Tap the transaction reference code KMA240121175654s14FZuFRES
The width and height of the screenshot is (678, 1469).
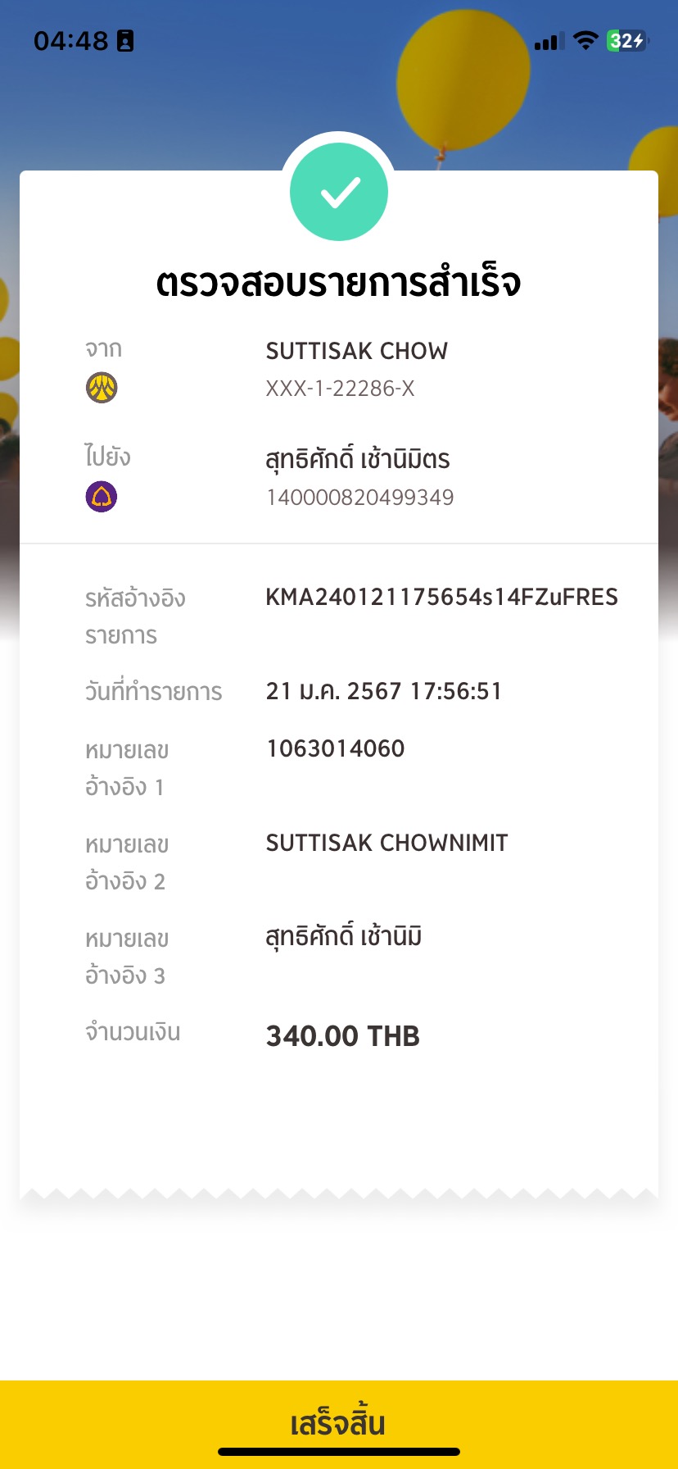(x=441, y=597)
